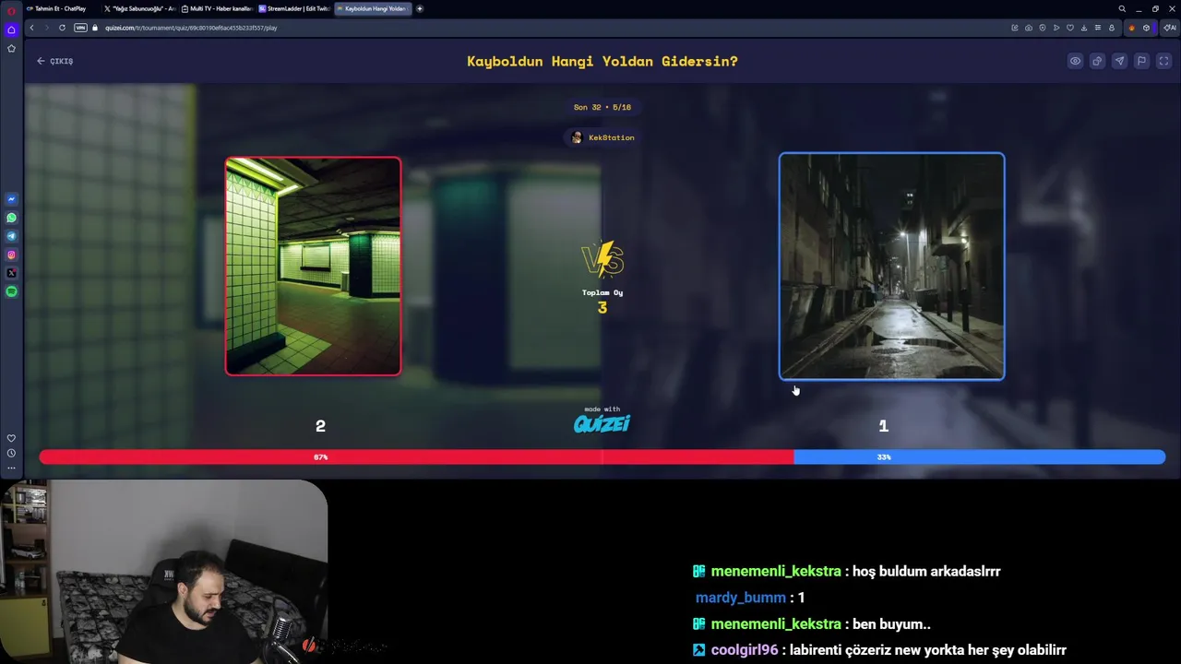Click the shield ad-blocker icon

tap(1043, 28)
